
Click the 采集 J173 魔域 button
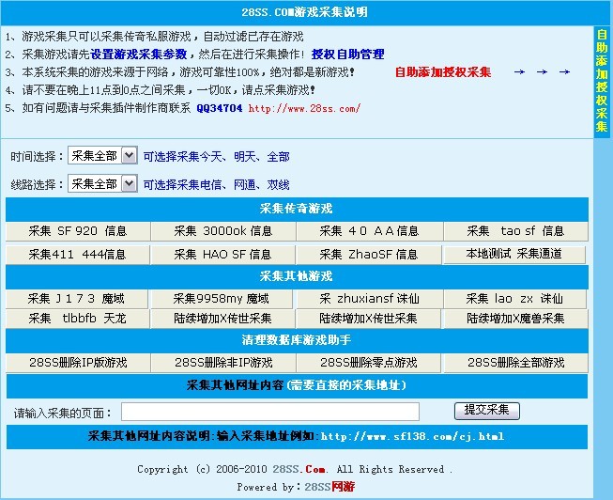click(x=77, y=299)
